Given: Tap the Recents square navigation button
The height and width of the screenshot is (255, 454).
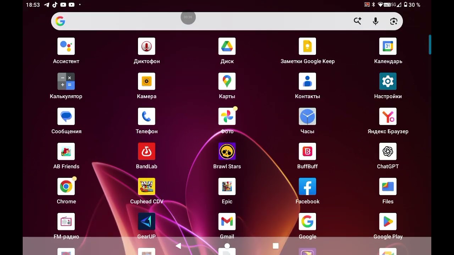Looking at the screenshot, I should [x=276, y=246].
